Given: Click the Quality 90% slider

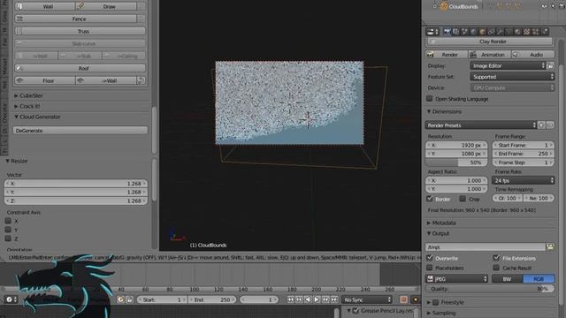Looking at the screenshot, I should click(x=489, y=289).
